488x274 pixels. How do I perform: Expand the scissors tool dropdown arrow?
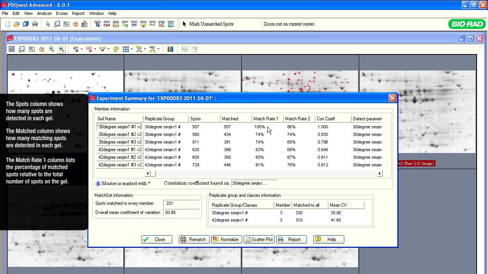[x=145, y=49]
